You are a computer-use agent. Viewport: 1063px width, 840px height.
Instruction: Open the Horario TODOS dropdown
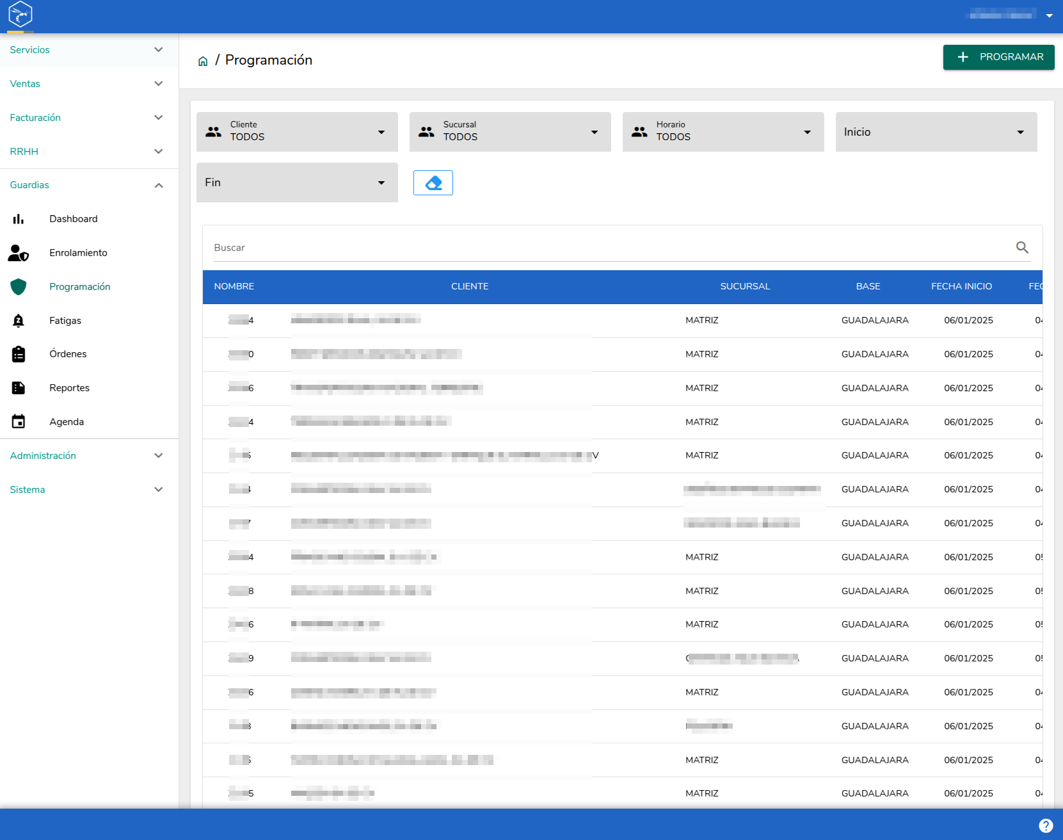pyautogui.click(x=723, y=132)
